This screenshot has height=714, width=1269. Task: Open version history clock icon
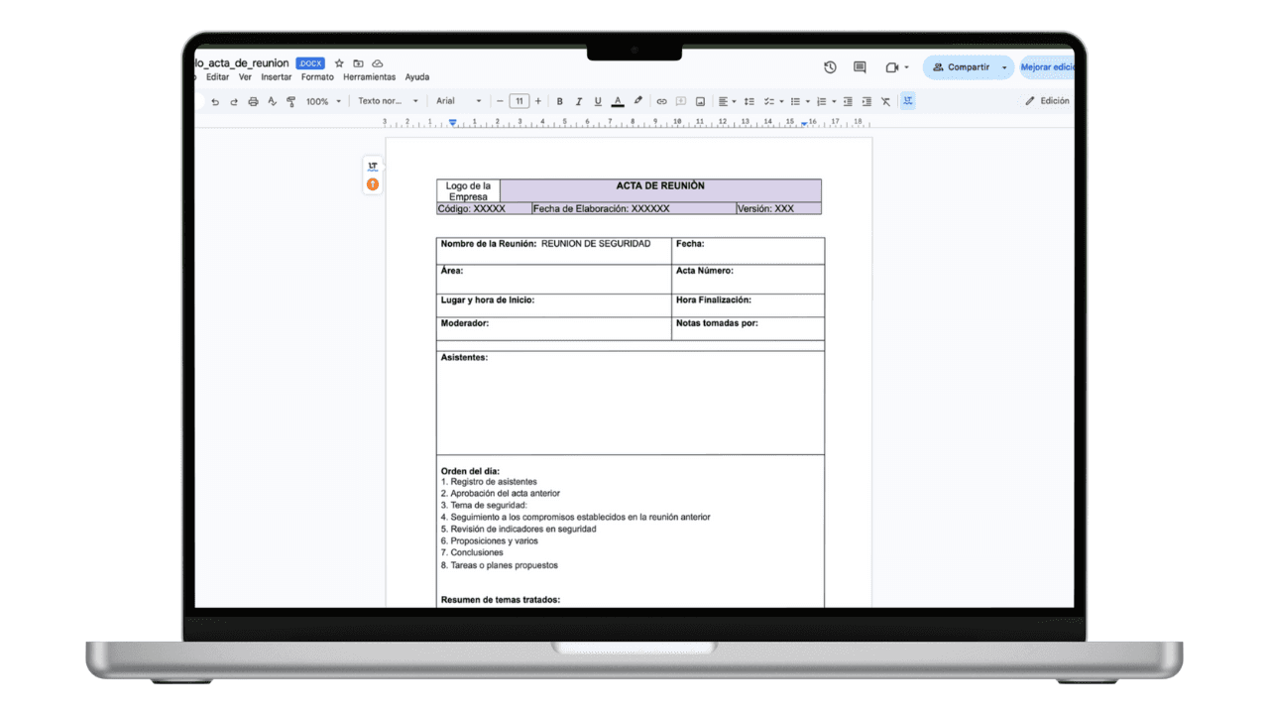click(830, 67)
